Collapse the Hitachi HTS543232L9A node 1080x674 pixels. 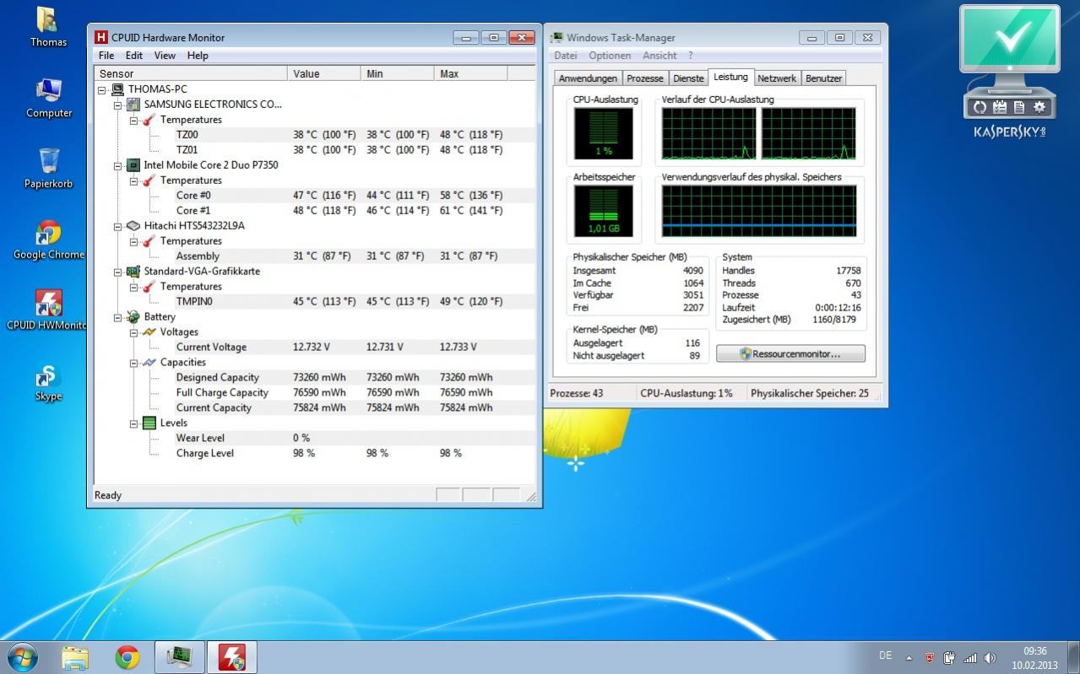tap(117, 226)
